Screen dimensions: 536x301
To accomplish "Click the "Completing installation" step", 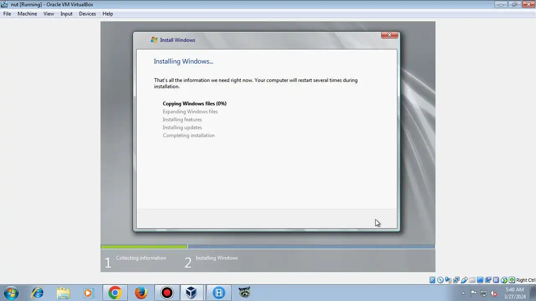I will (189, 135).
